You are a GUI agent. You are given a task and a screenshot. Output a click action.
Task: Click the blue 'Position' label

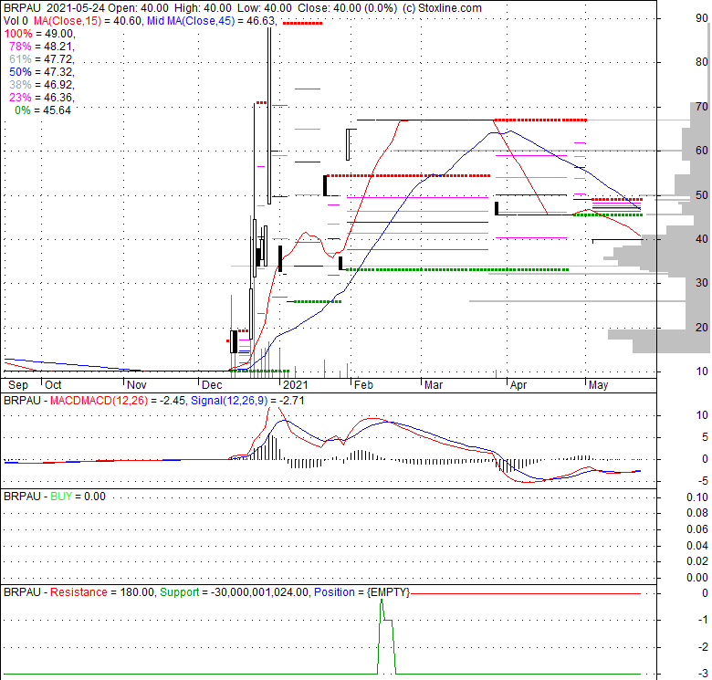click(334, 592)
